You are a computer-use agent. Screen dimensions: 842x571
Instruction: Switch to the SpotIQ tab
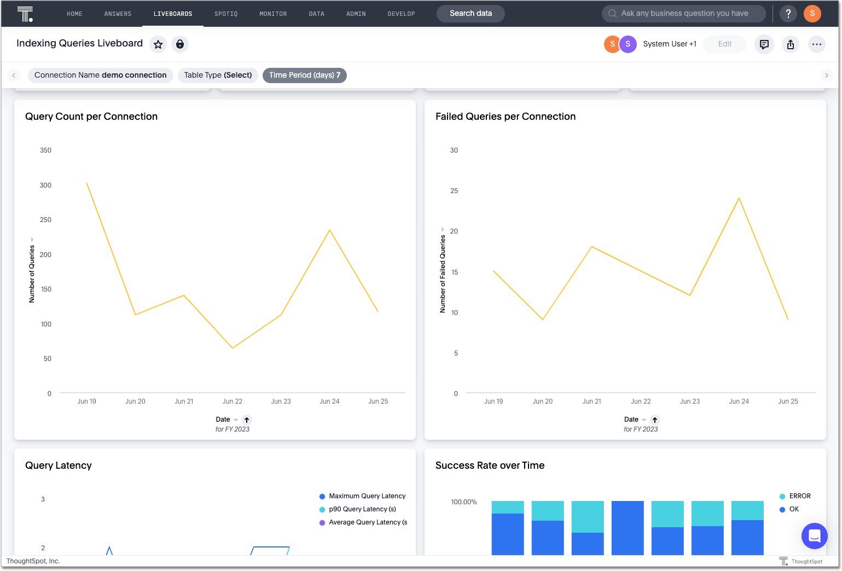(226, 14)
